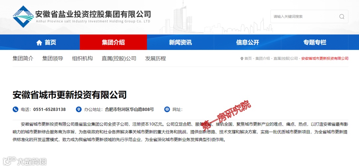Click the blue diamond company logo
Viewport: 359px width, 168px height.
(x=23, y=17)
